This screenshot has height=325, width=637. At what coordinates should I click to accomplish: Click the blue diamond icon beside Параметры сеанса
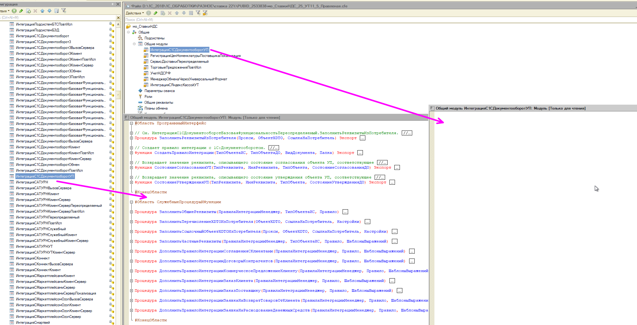140,91
